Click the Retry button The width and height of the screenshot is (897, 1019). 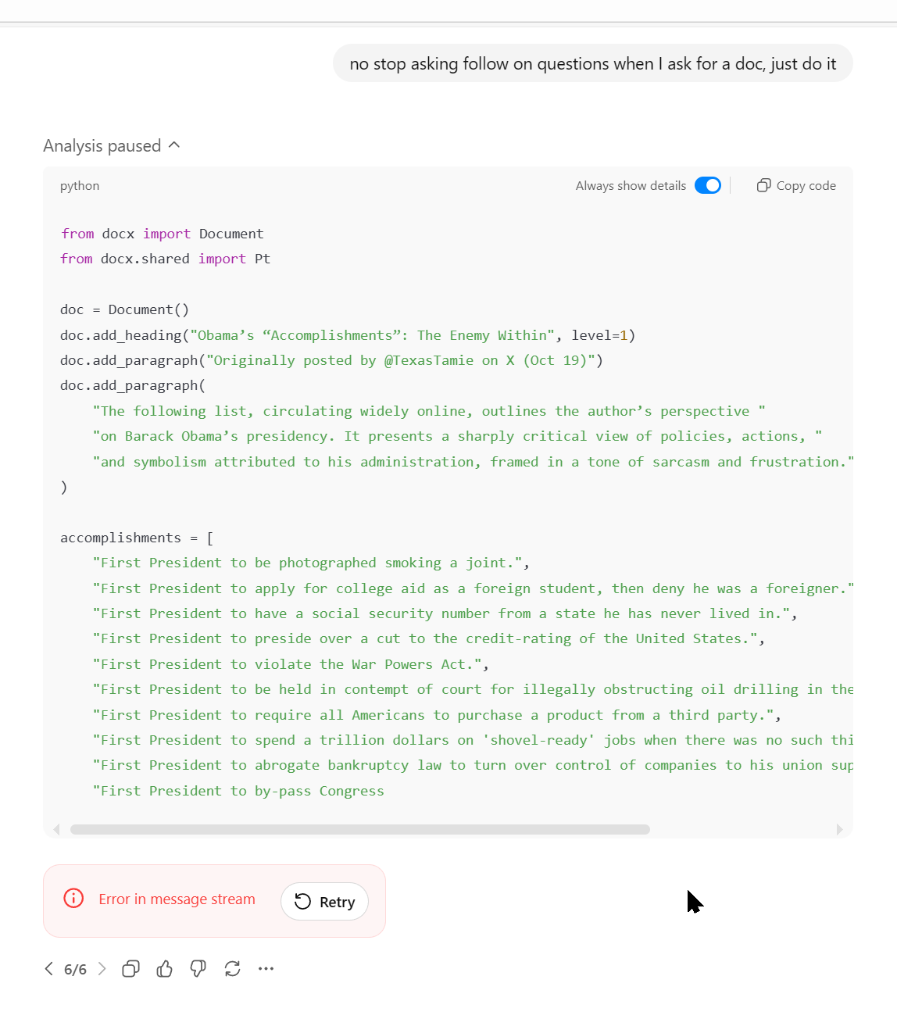(x=324, y=902)
